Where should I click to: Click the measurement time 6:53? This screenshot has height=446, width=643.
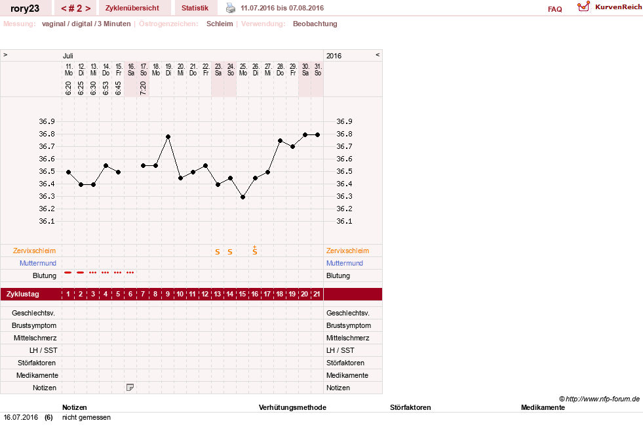(106, 88)
